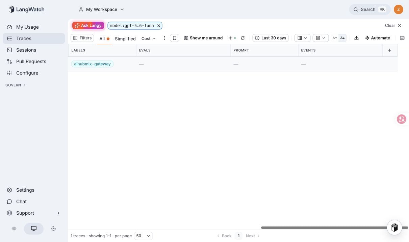
Task: Click Ask Langy button
Action: coord(88,25)
